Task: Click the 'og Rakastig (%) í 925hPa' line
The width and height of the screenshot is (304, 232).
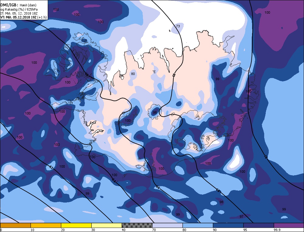Action: pos(19,9)
